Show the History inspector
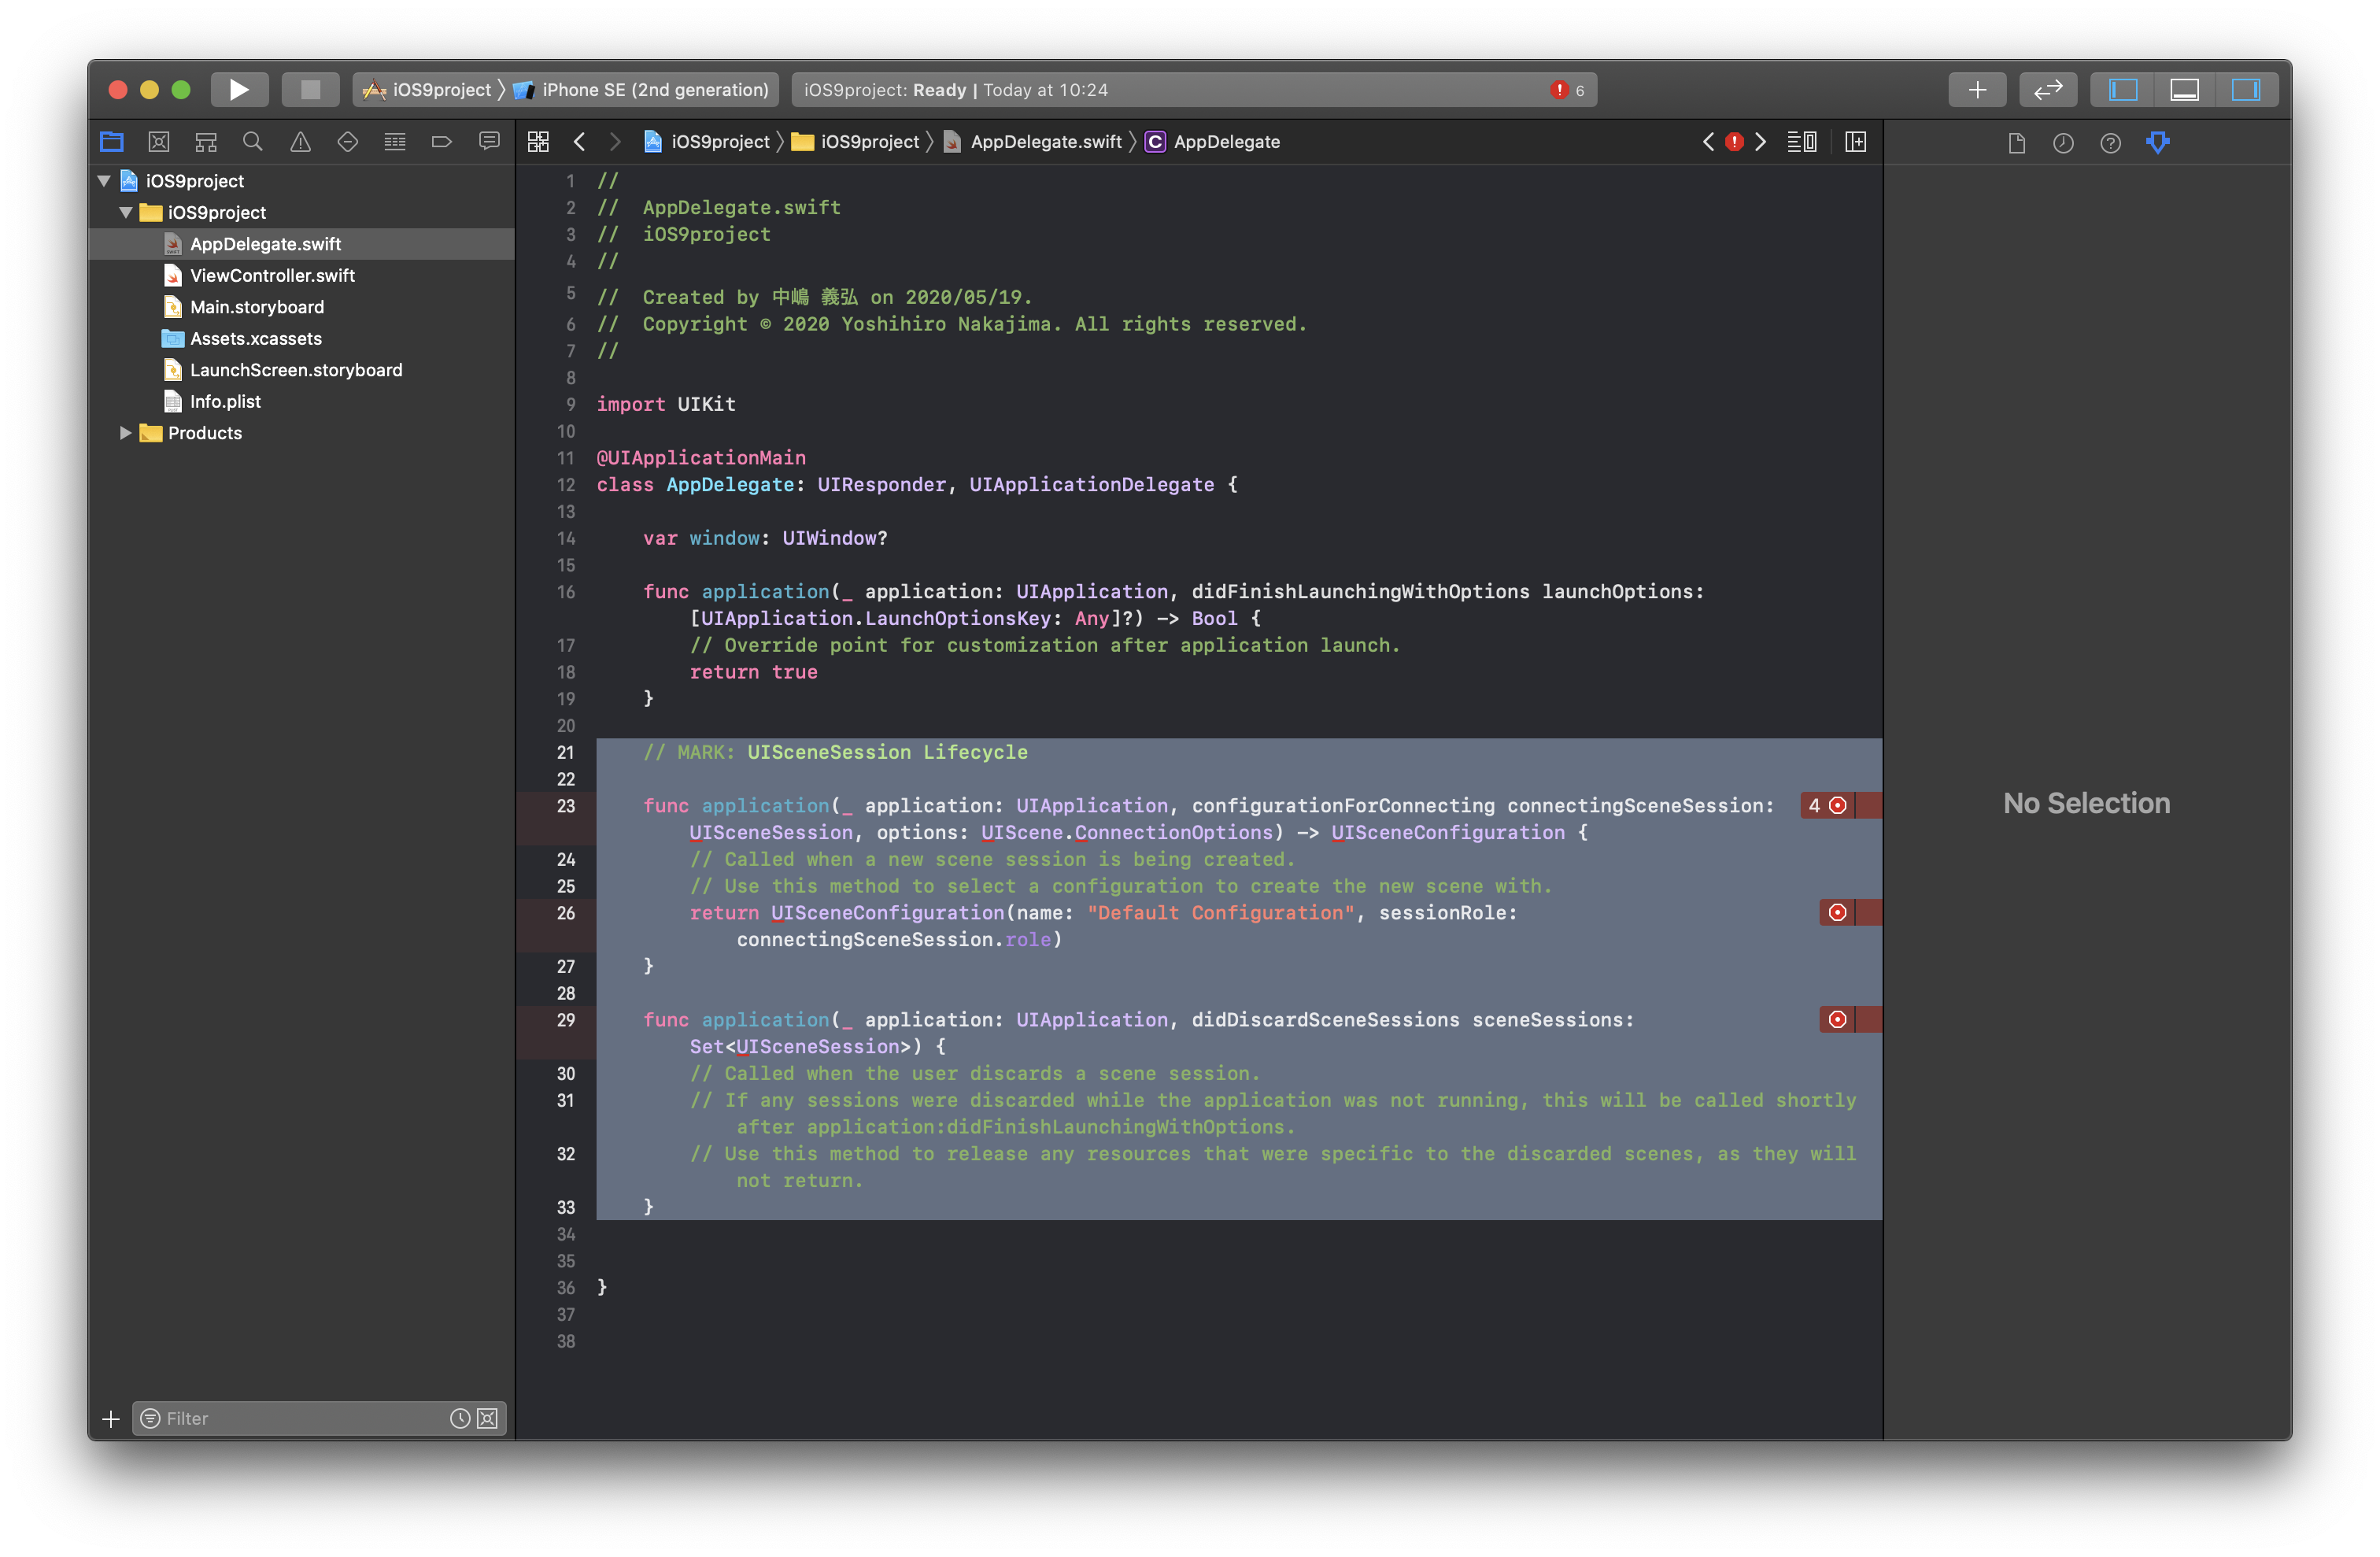 (2063, 143)
